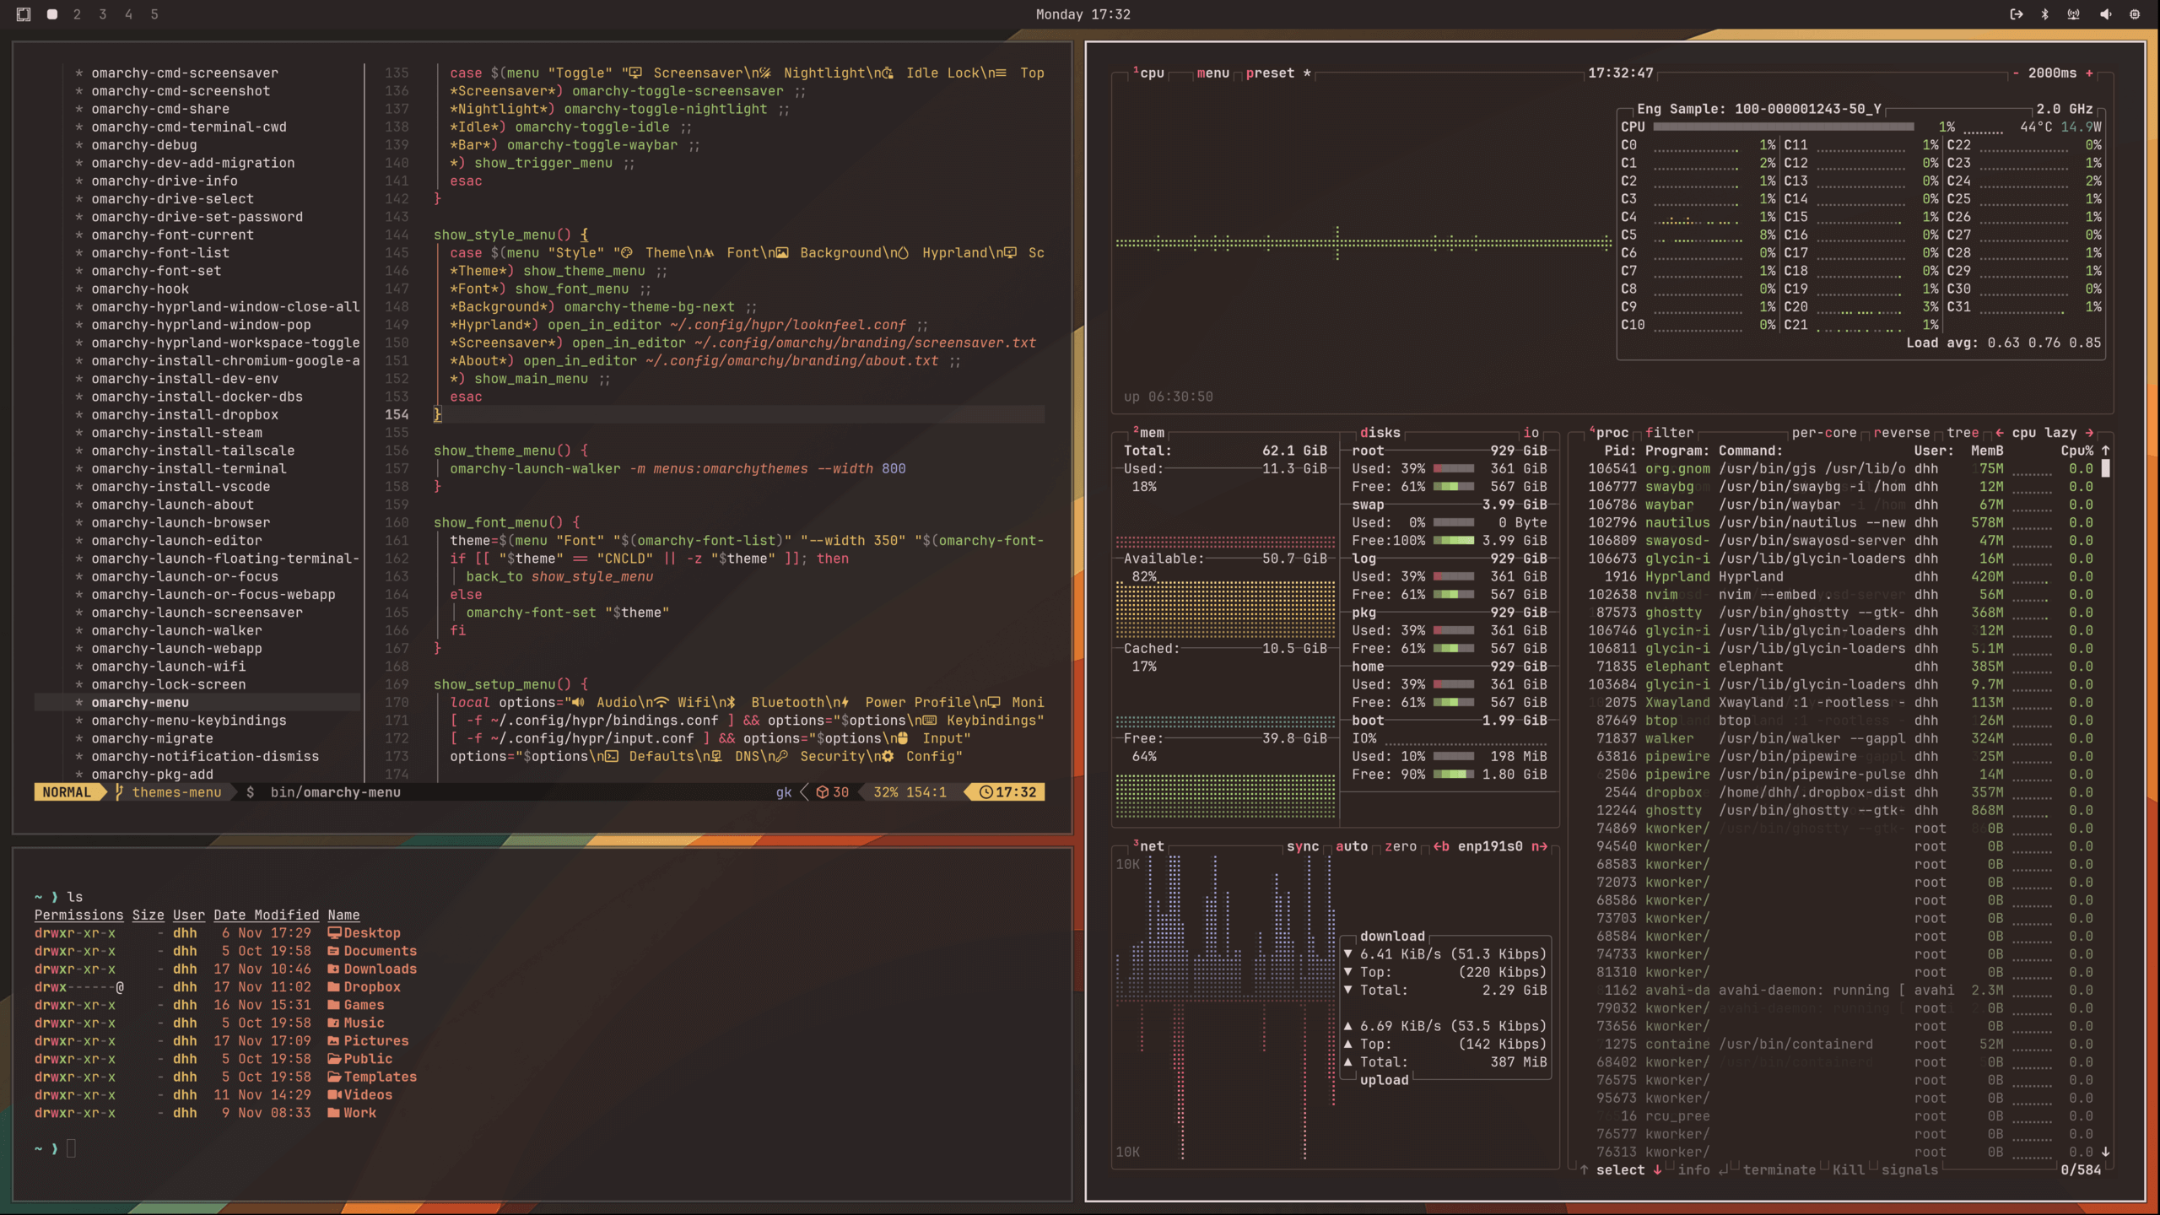This screenshot has width=2160, height=1215.
Task: Switch proc sorting left from cpu lazy
Action: pos(2000,433)
